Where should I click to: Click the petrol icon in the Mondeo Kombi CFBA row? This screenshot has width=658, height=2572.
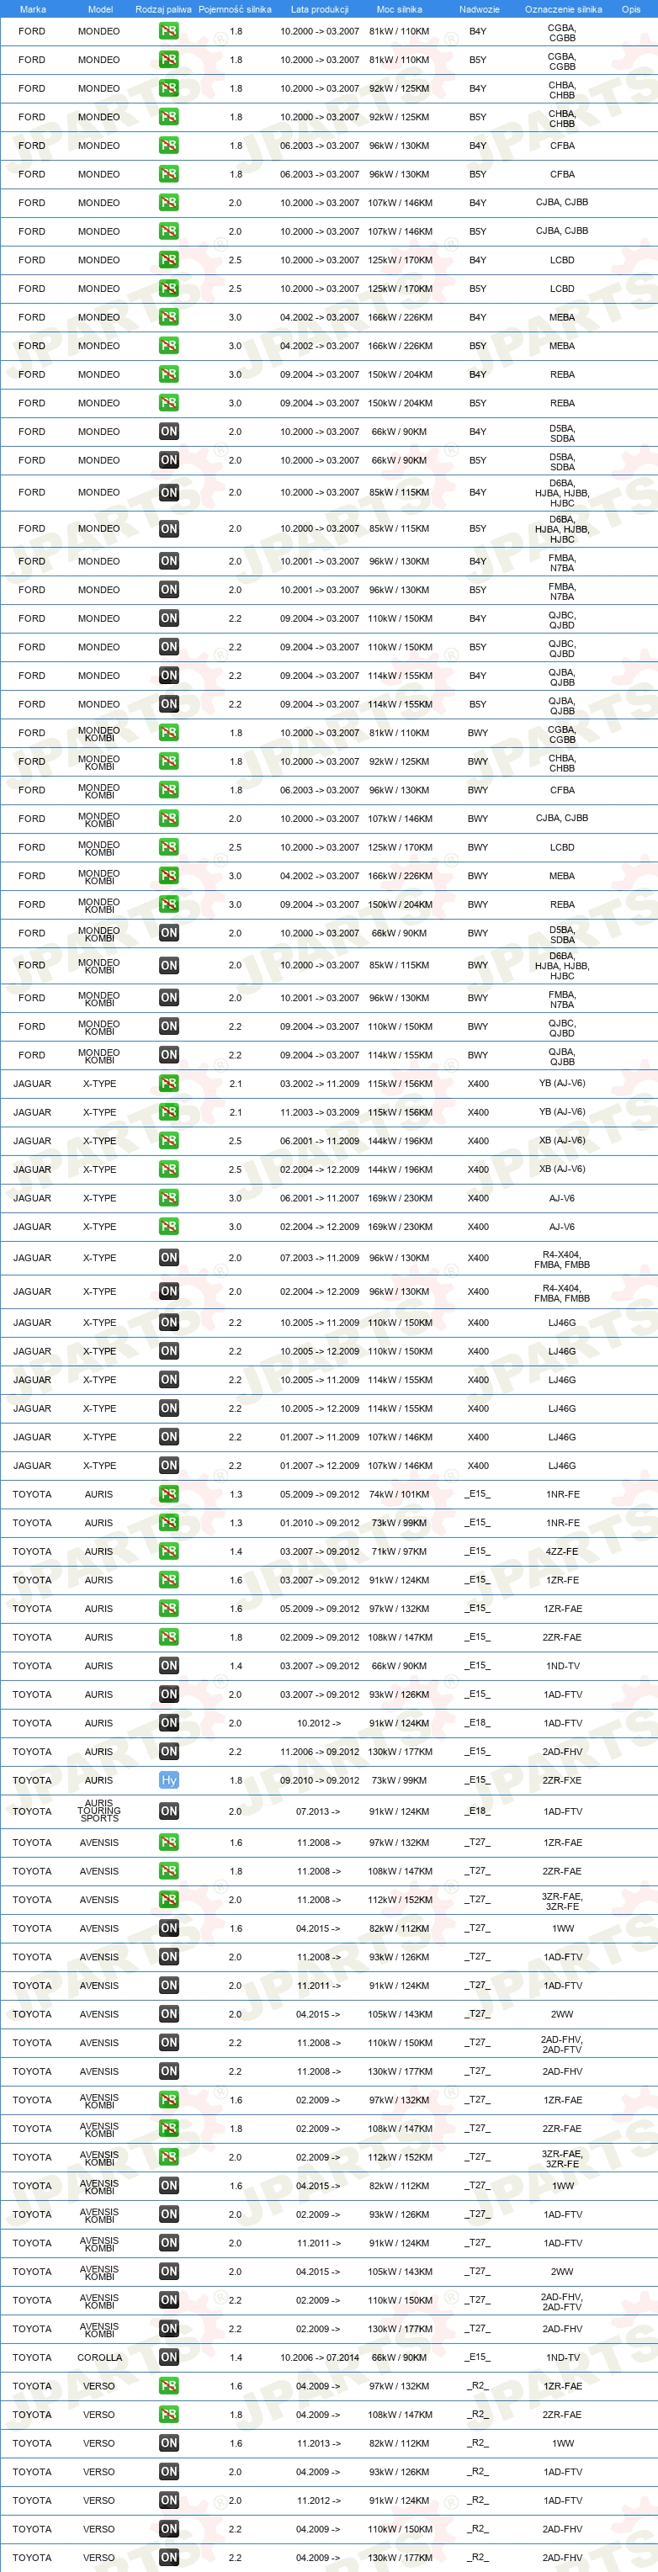click(169, 790)
